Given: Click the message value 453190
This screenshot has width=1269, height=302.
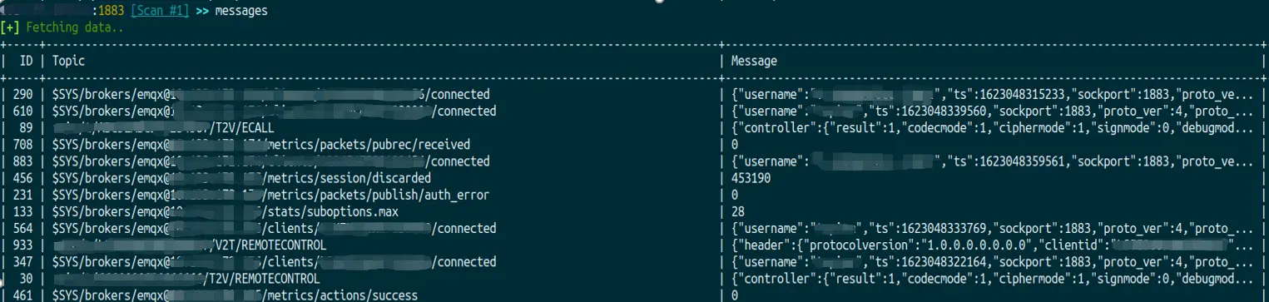Looking at the screenshot, I should click(x=750, y=178).
